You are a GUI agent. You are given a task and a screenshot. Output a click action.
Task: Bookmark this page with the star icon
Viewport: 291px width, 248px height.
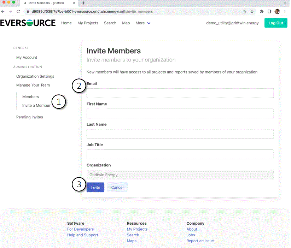(252, 11)
